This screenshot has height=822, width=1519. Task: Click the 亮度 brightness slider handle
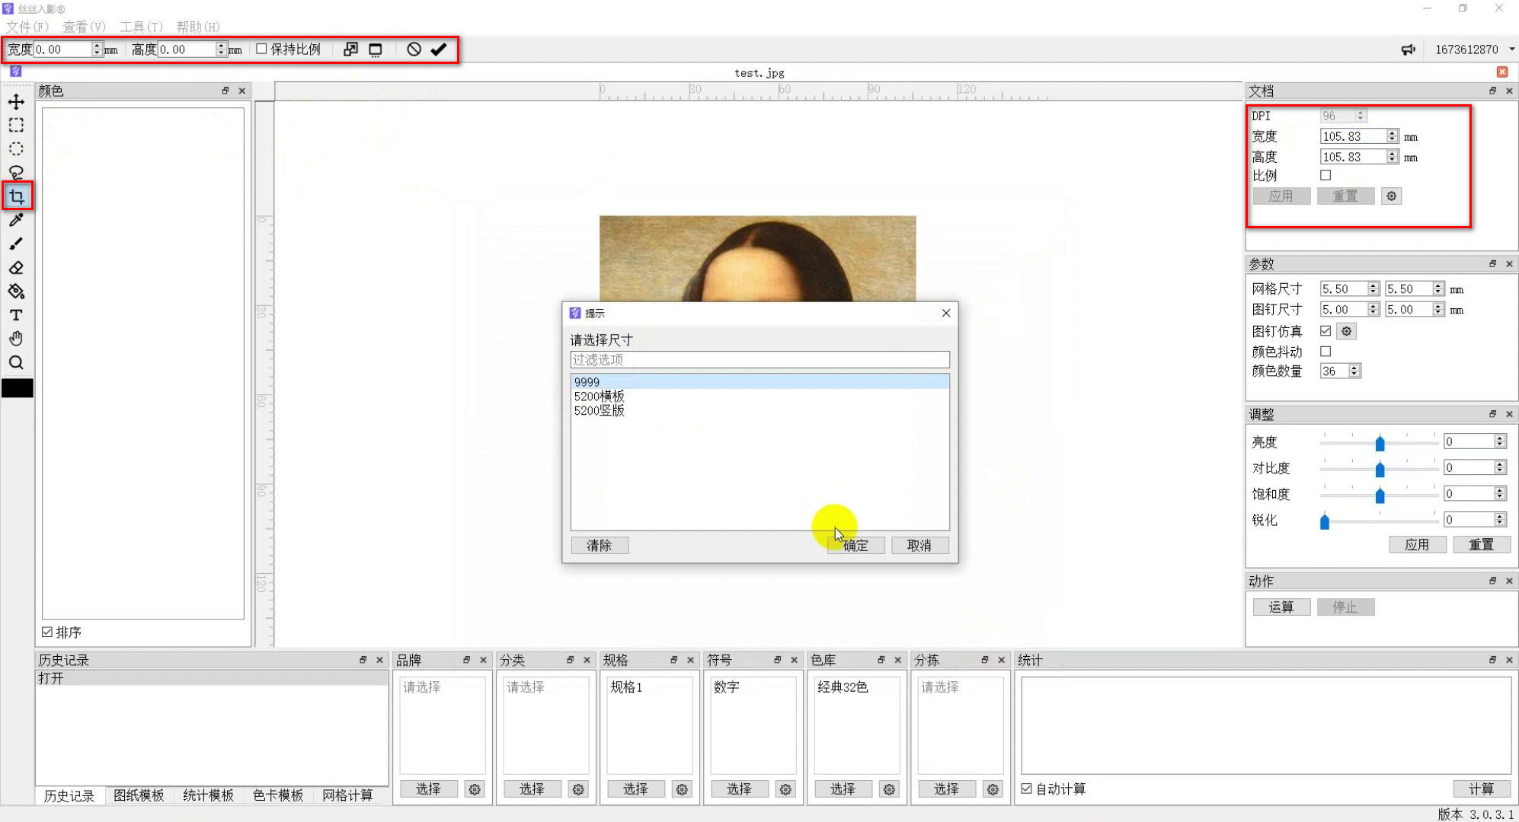[1380, 443]
